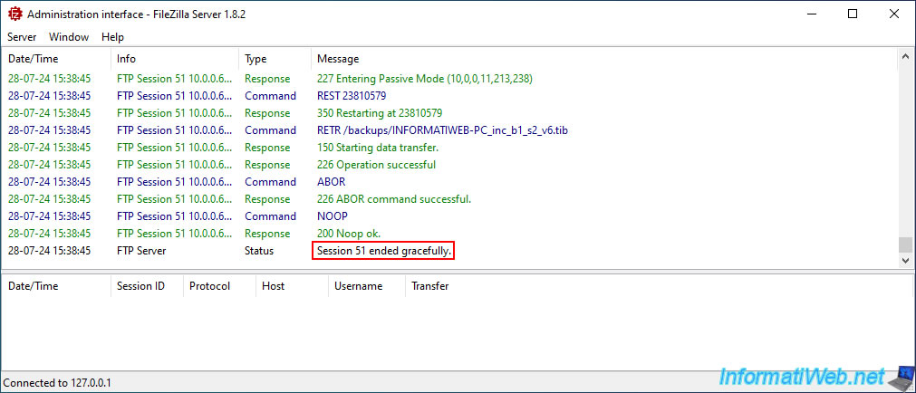Click the log scrollbar thumb
916x393 pixels.
coord(905,244)
